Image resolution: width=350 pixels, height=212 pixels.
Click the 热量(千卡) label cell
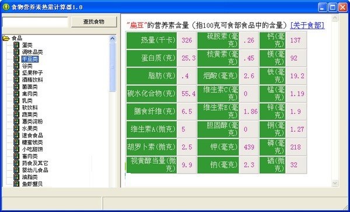click(x=152, y=40)
